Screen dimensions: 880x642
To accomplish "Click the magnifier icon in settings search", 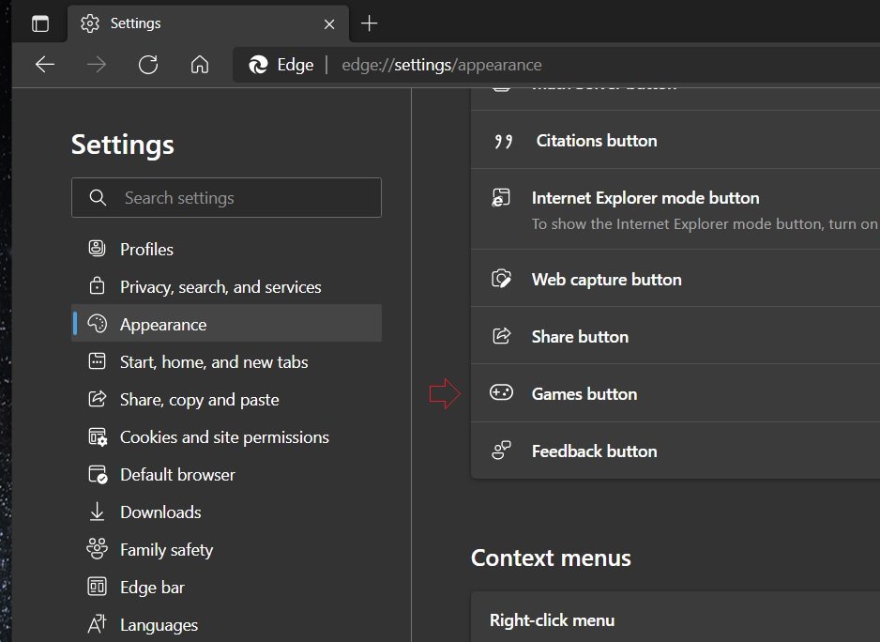I will click(99, 198).
